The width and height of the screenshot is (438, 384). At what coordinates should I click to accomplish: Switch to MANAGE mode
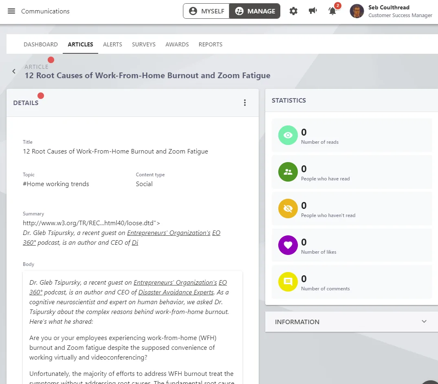tap(255, 11)
